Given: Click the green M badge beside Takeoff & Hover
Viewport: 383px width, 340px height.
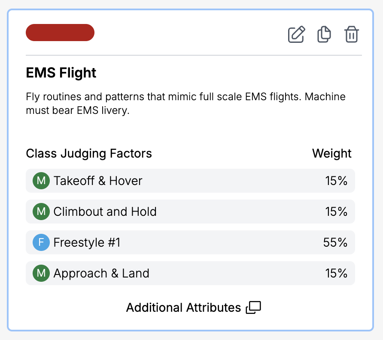Looking at the screenshot, I should tap(41, 181).
